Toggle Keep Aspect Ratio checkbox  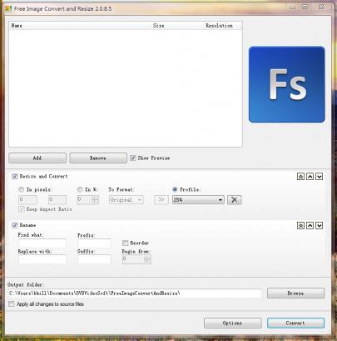pyautogui.click(x=22, y=209)
